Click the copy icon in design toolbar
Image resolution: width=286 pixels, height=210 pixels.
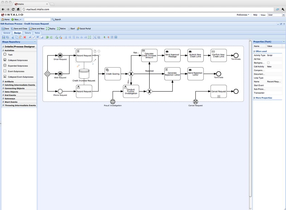tap(17, 37)
